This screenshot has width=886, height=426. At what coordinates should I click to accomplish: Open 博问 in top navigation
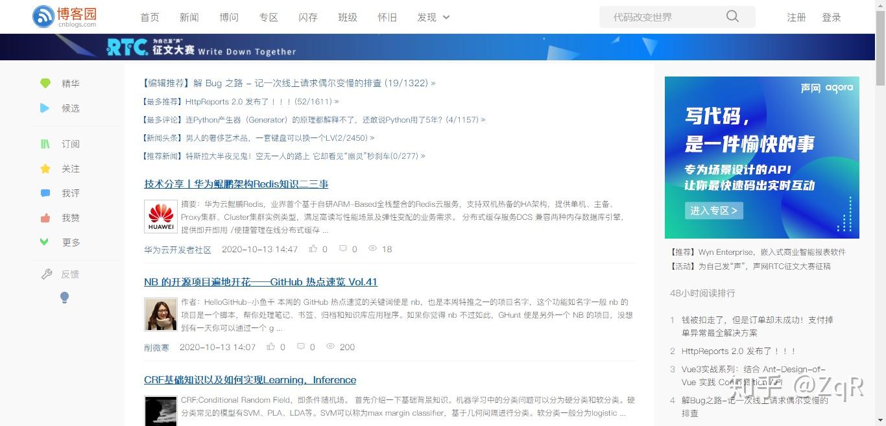[229, 17]
